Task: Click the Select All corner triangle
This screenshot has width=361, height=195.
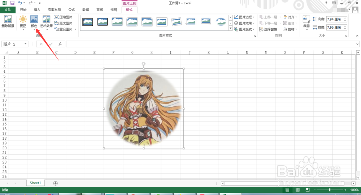Action: point(6,52)
